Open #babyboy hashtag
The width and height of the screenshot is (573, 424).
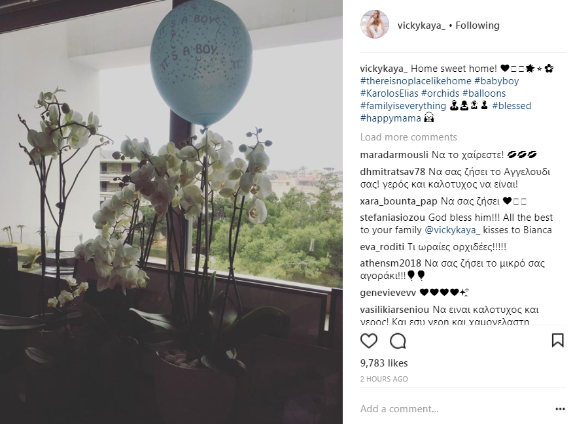pos(496,81)
